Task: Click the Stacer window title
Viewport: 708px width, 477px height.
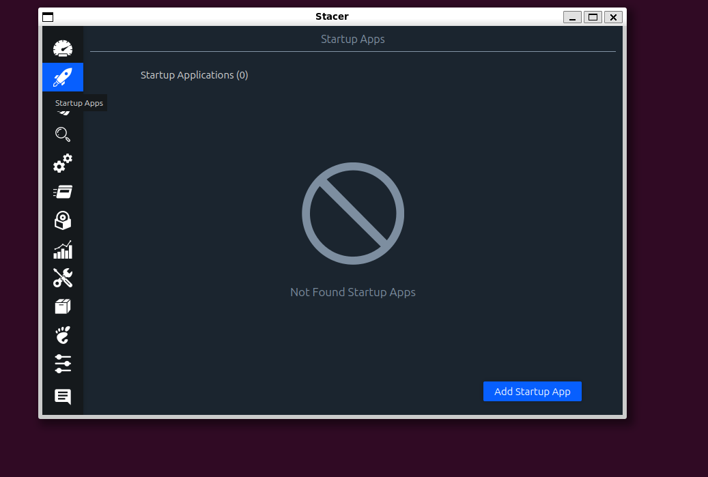Action: 332,16
